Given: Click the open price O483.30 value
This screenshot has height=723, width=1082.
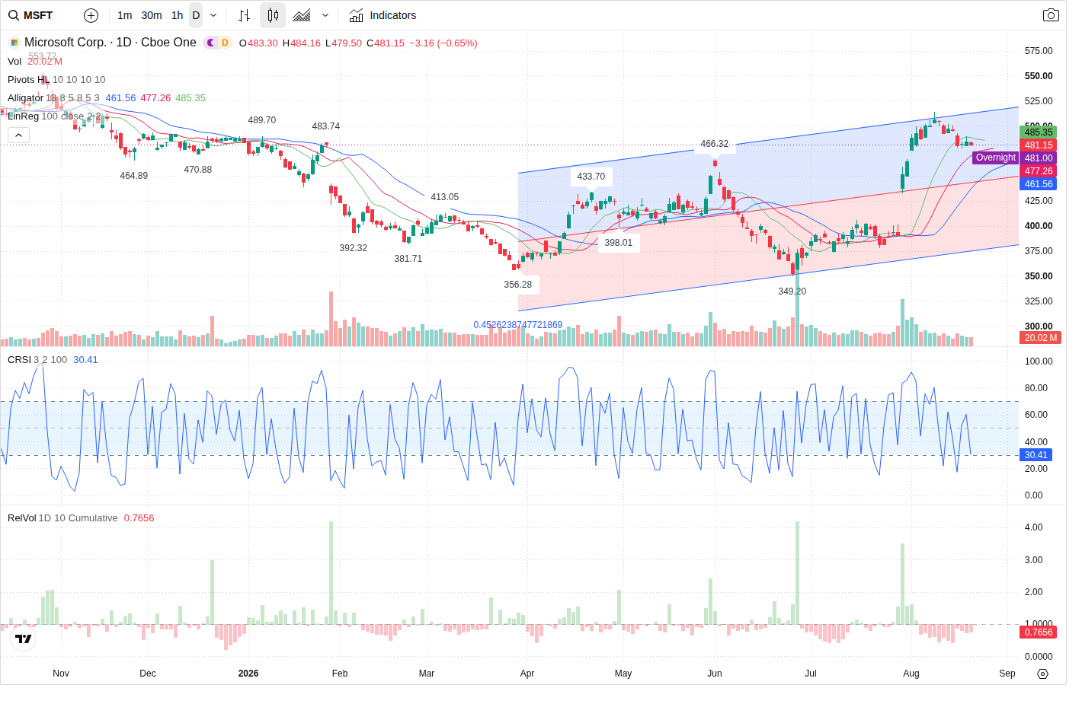Looking at the screenshot, I should click(258, 43).
